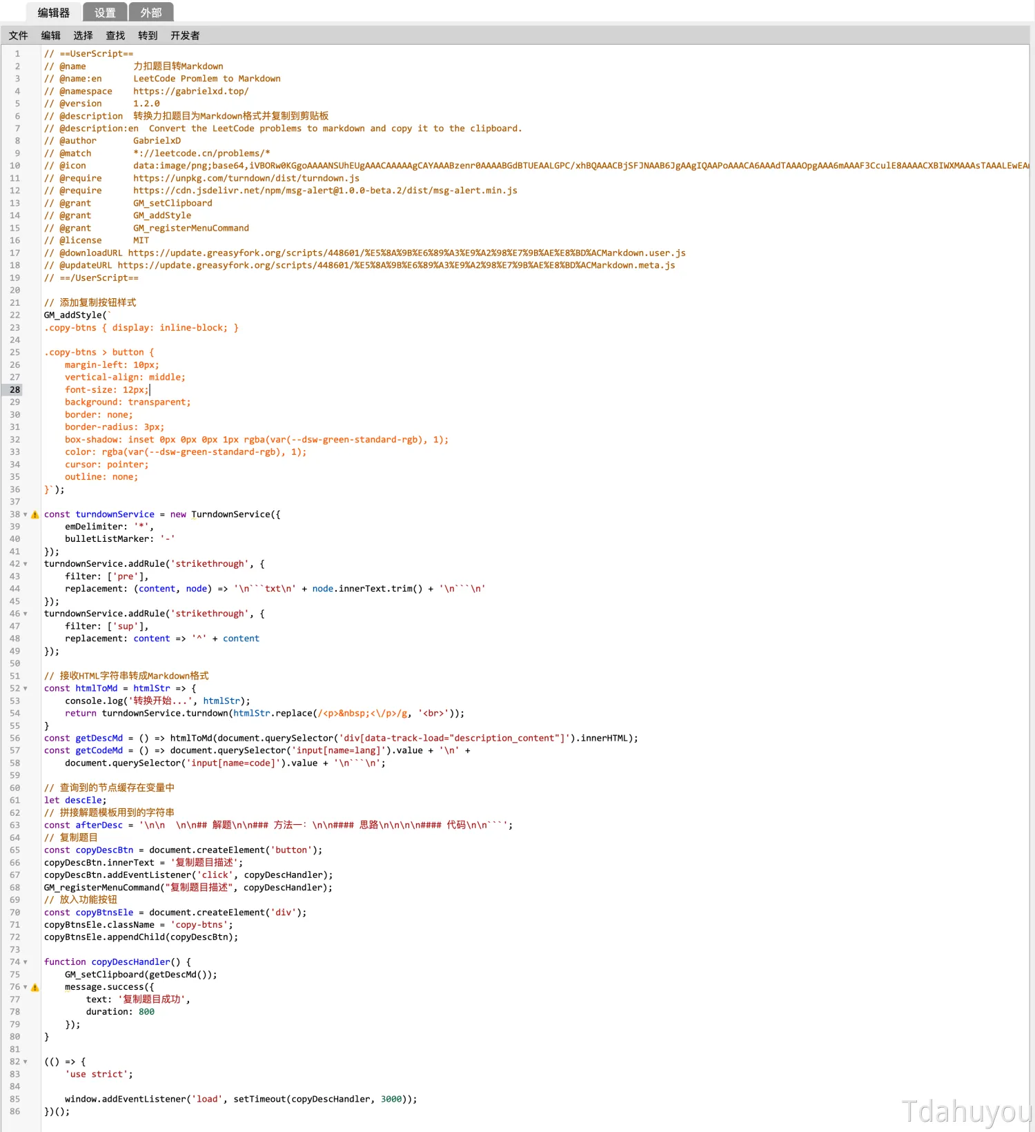
Task: Click the 'let descEle;' line
Action: tap(75, 801)
